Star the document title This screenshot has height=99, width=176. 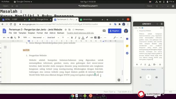[x=66, y=30]
